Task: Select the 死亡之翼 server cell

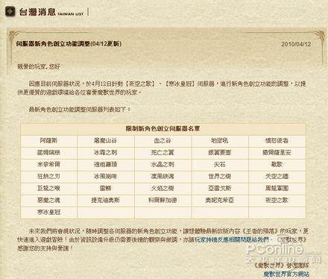Action: (x=163, y=153)
